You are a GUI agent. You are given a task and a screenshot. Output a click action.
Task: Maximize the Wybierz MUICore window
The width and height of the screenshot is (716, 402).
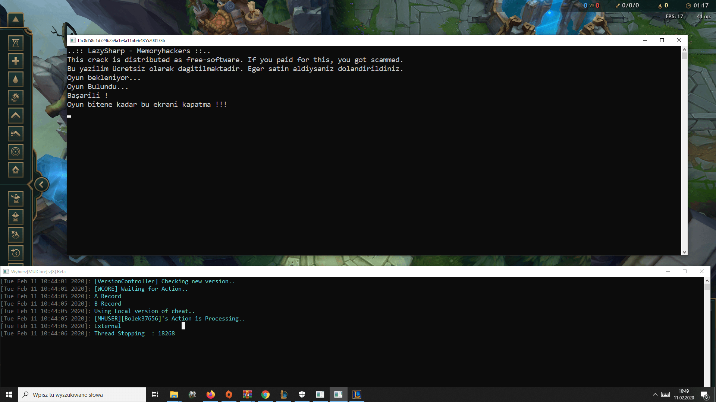pos(685,271)
